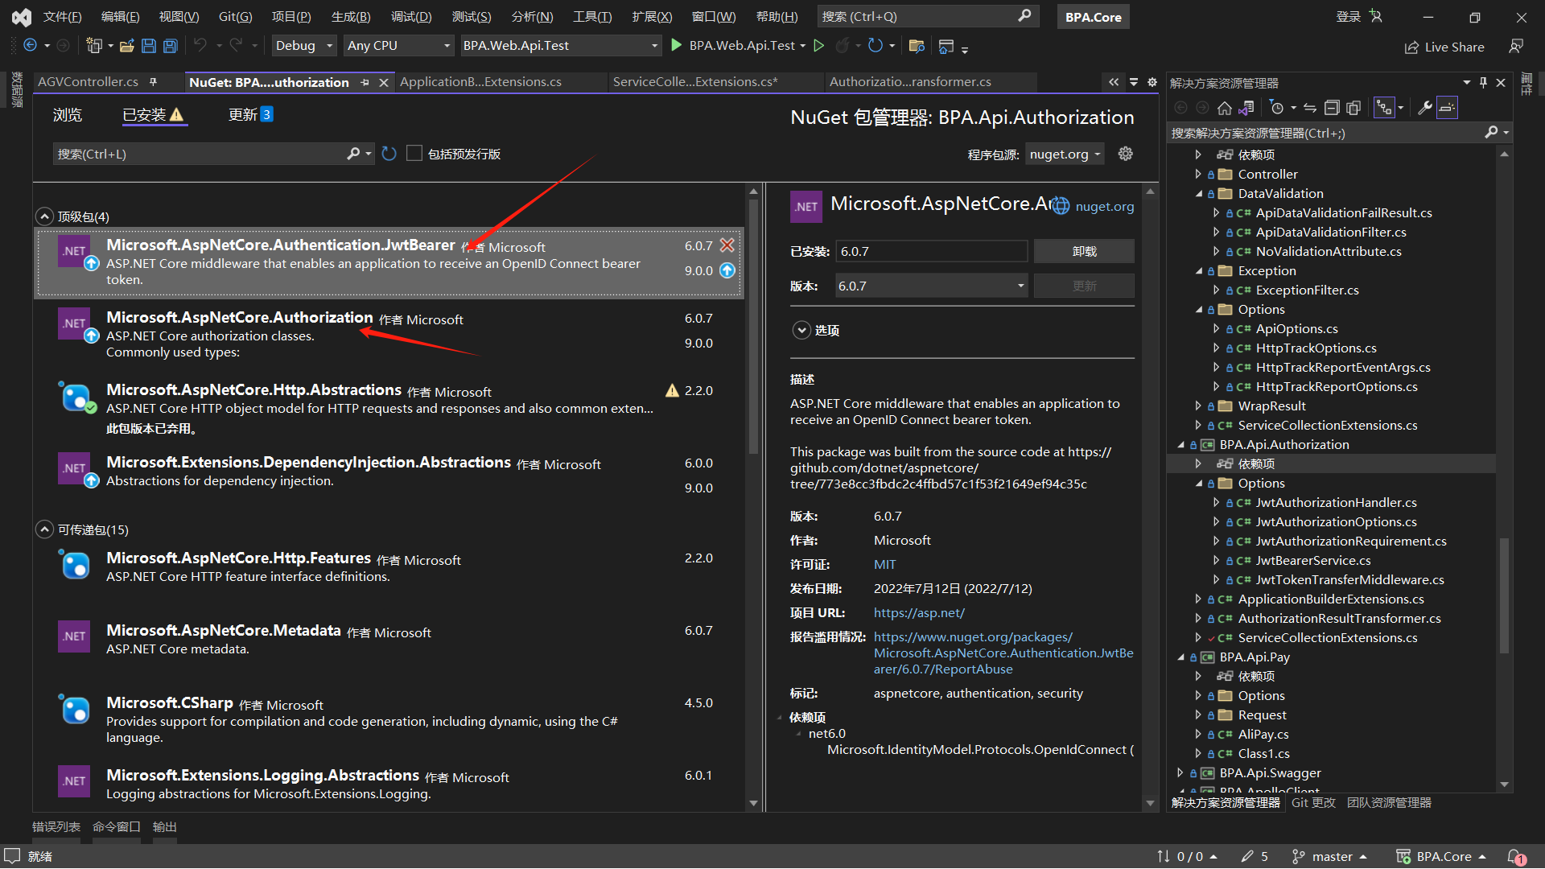Click the JwtBearer update arrow icon
This screenshot has width=1545, height=869.
click(x=727, y=270)
